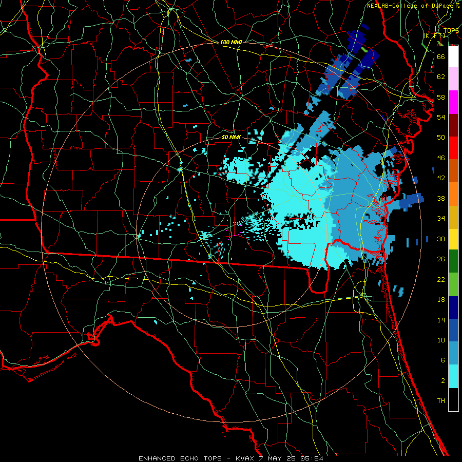The width and height of the screenshot is (462, 462).
Task: Click the 'TOPS' legend title
Action: [451, 30]
